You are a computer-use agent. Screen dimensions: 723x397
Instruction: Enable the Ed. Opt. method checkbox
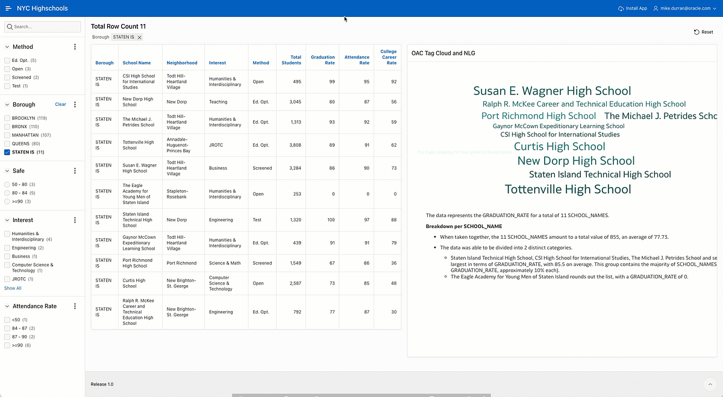(8, 60)
